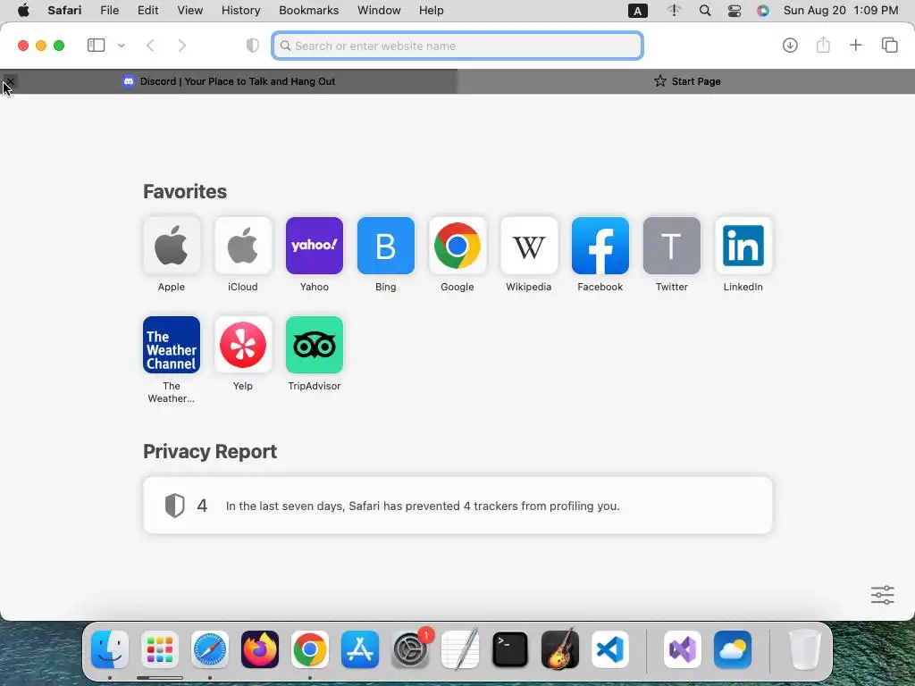Open the File menu
This screenshot has height=686, width=915.
(x=110, y=11)
